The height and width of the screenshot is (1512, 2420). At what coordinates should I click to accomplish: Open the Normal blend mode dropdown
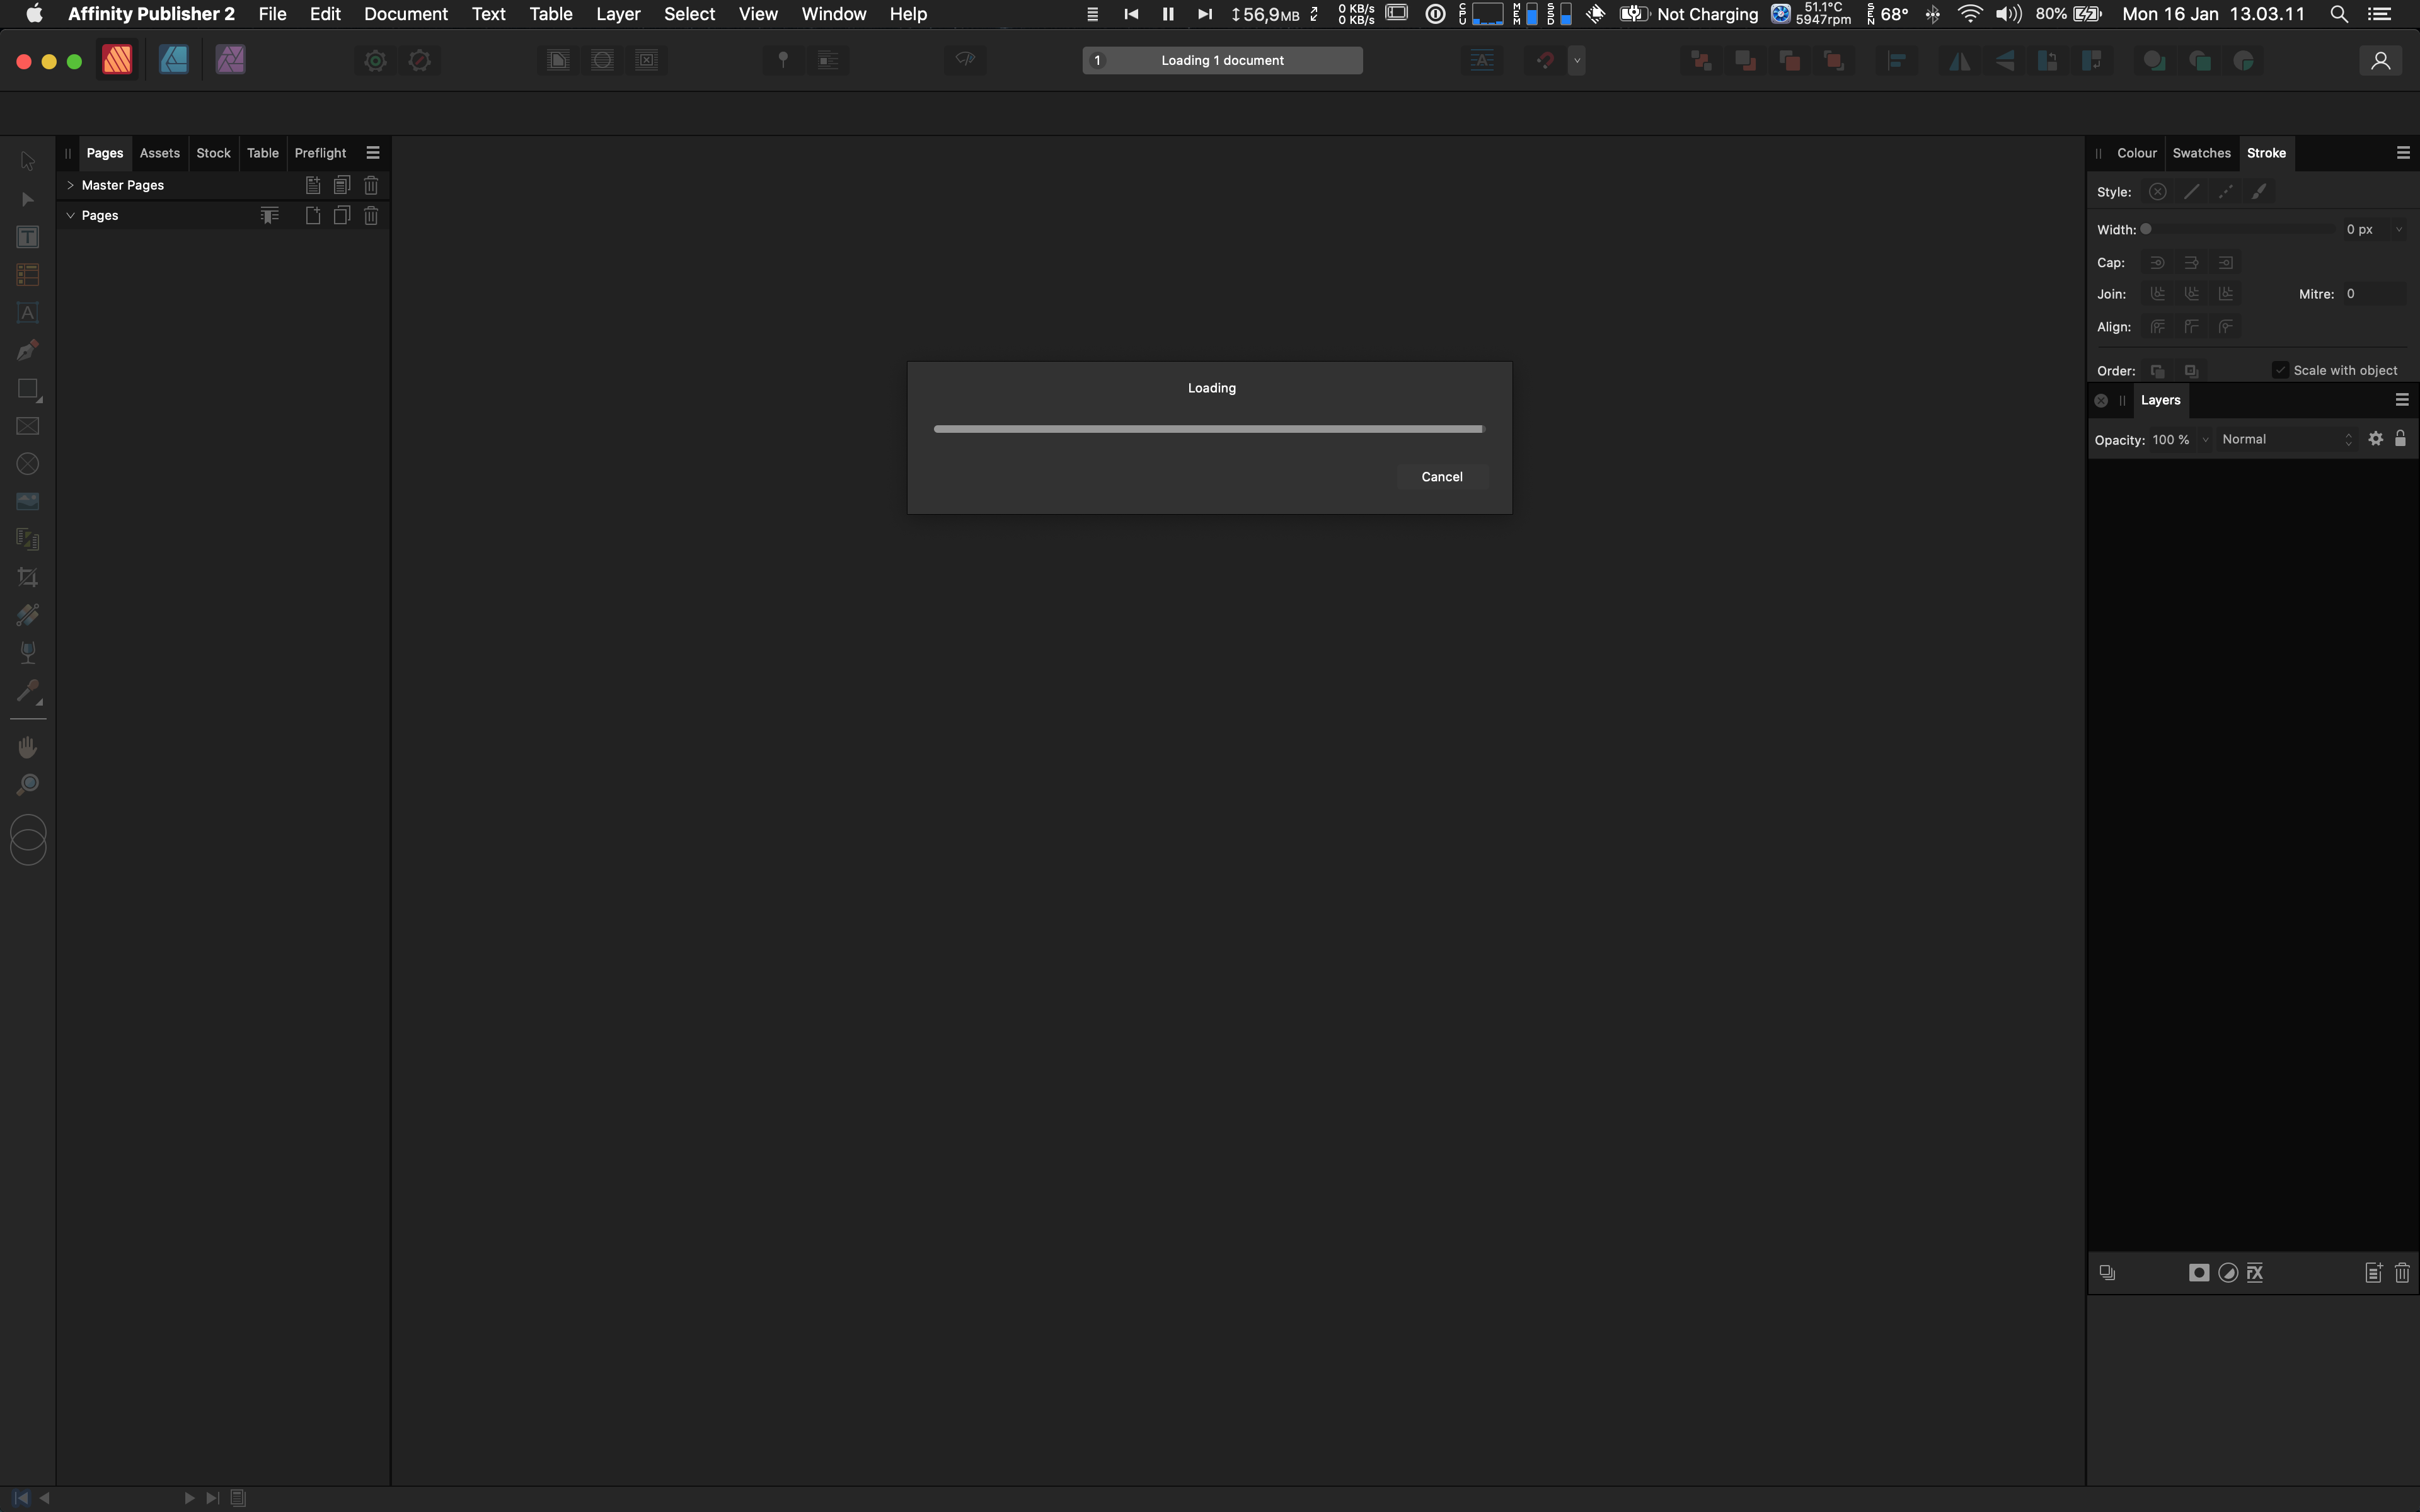point(2286,439)
